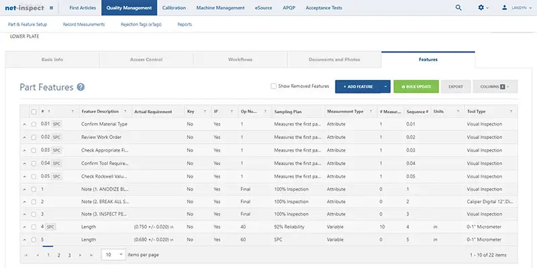Go to the first page of features

[26, 255]
